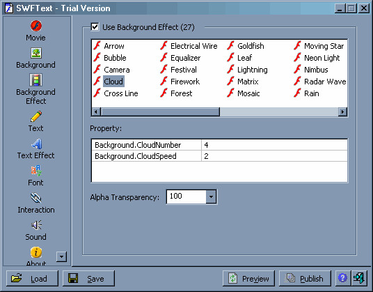Select the Cross Line effect

point(121,93)
